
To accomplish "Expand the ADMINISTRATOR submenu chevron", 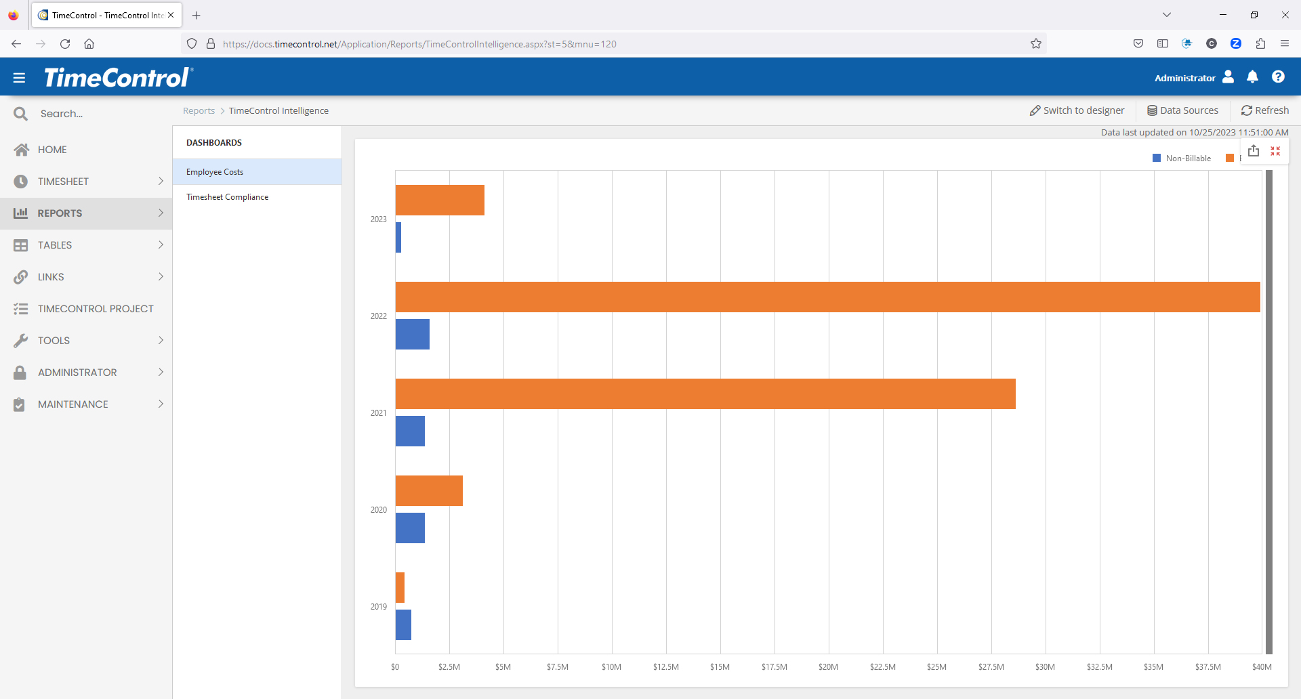I will (161, 373).
